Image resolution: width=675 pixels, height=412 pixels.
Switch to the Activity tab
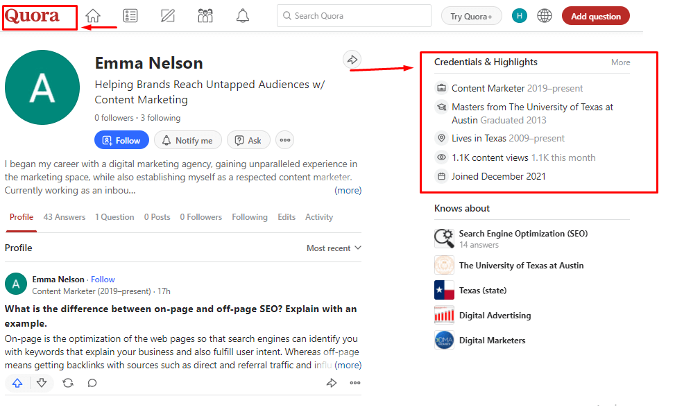click(319, 217)
